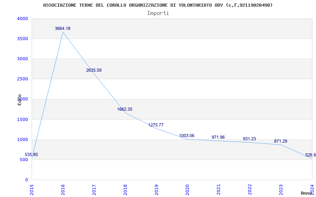Select the 1003.06 data label
This screenshot has width=316, height=197.
coord(186,136)
